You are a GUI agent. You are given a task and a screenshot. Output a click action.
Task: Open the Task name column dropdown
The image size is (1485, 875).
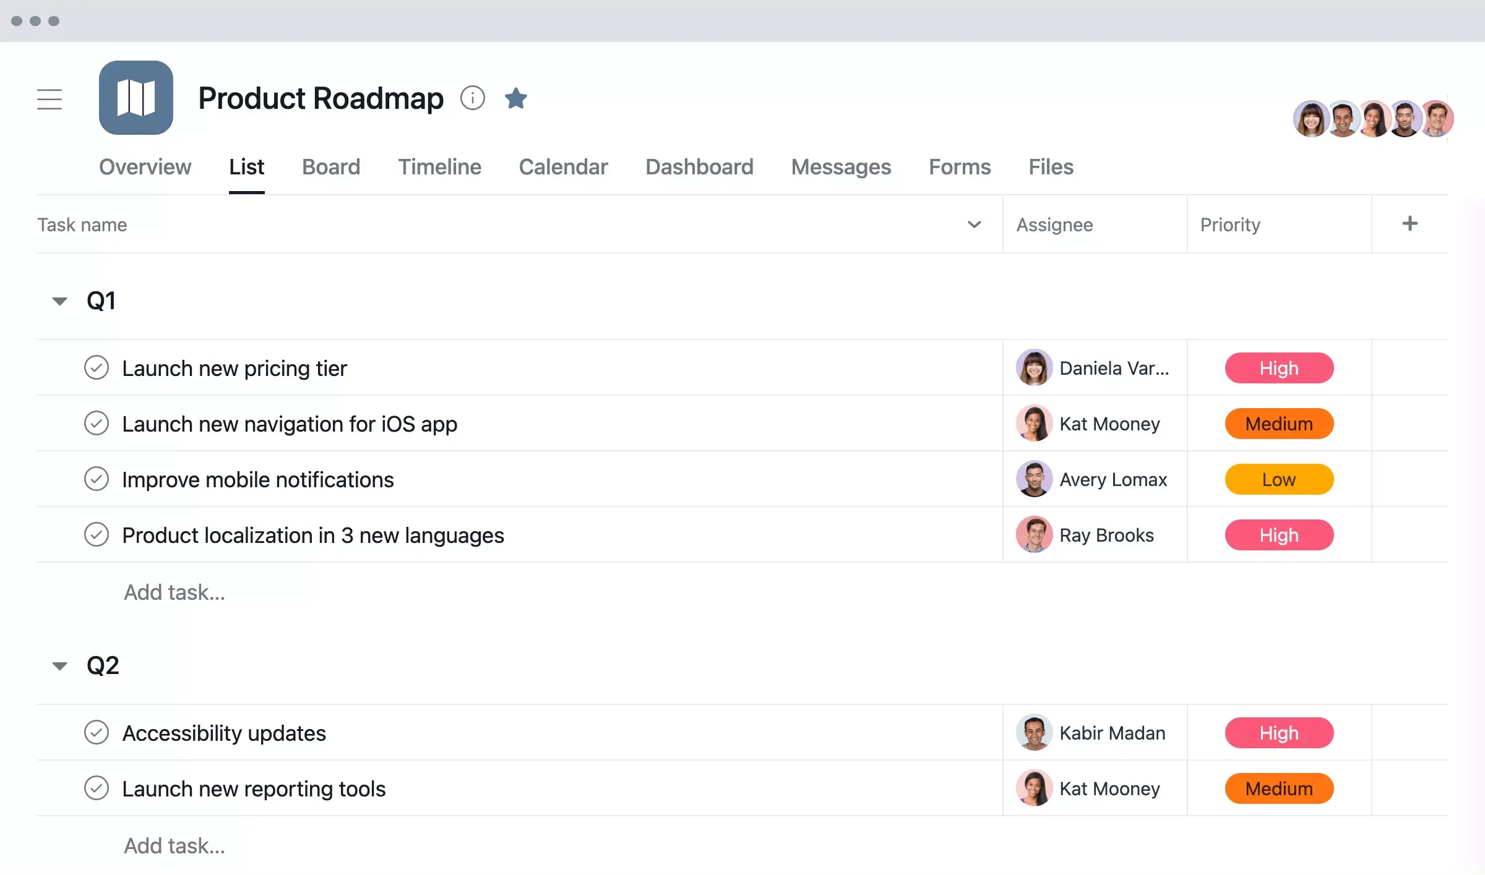(972, 224)
